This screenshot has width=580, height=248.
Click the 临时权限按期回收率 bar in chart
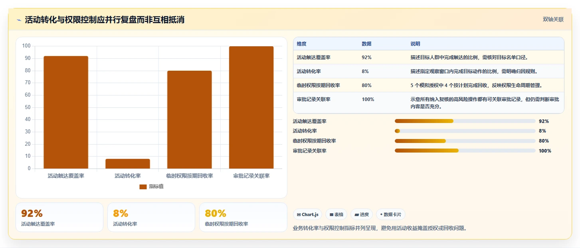tap(189, 120)
